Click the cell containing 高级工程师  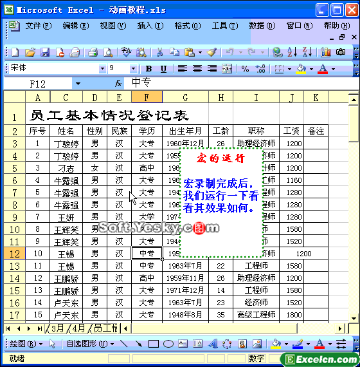256,315
